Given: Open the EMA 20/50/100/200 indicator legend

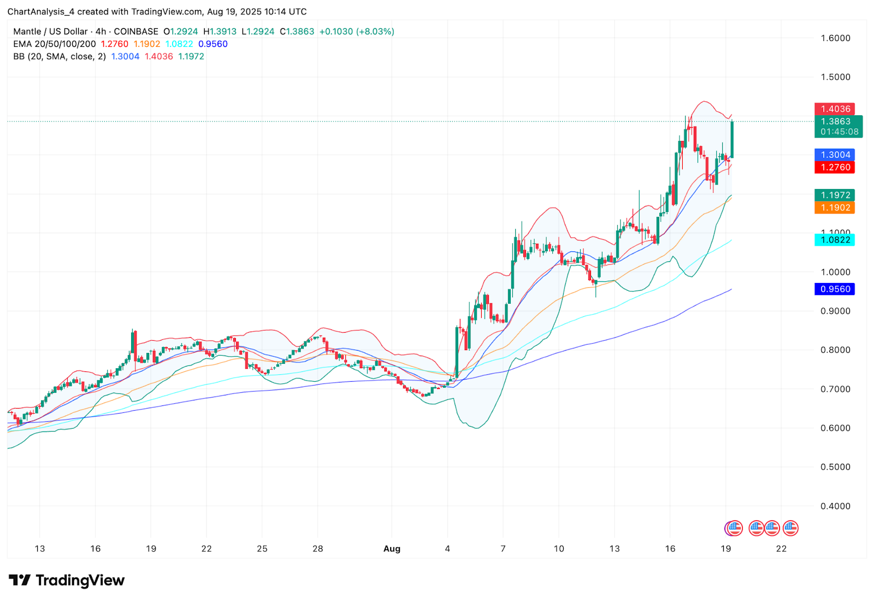Looking at the screenshot, I should pos(55,44).
